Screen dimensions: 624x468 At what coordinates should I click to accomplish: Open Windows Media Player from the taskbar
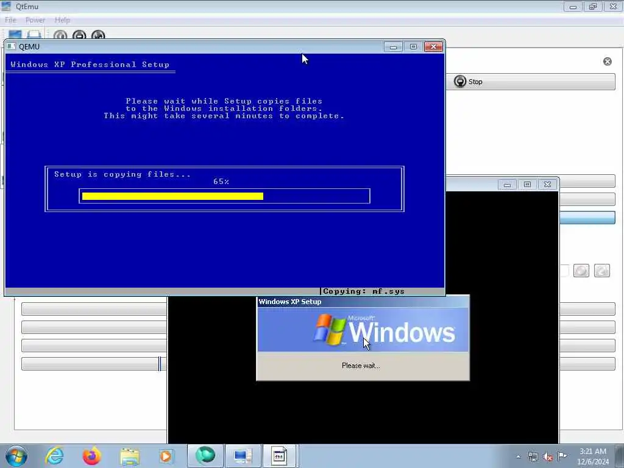tap(166, 456)
